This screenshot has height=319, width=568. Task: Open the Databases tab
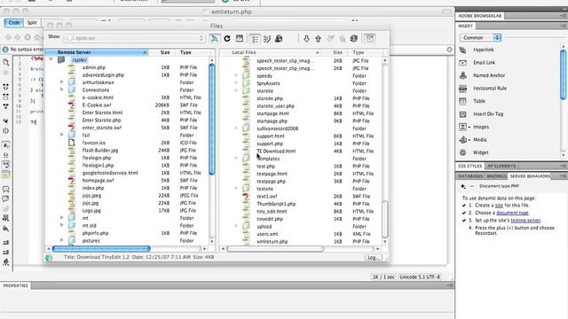(470, 176)
